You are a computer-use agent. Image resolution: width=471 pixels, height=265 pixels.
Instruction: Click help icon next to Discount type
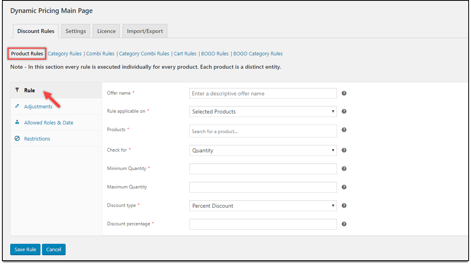(344, 205)
